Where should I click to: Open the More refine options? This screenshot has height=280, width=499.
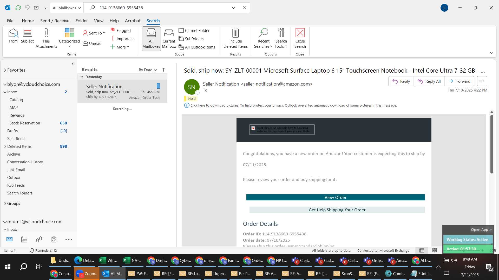click(120, 47)
